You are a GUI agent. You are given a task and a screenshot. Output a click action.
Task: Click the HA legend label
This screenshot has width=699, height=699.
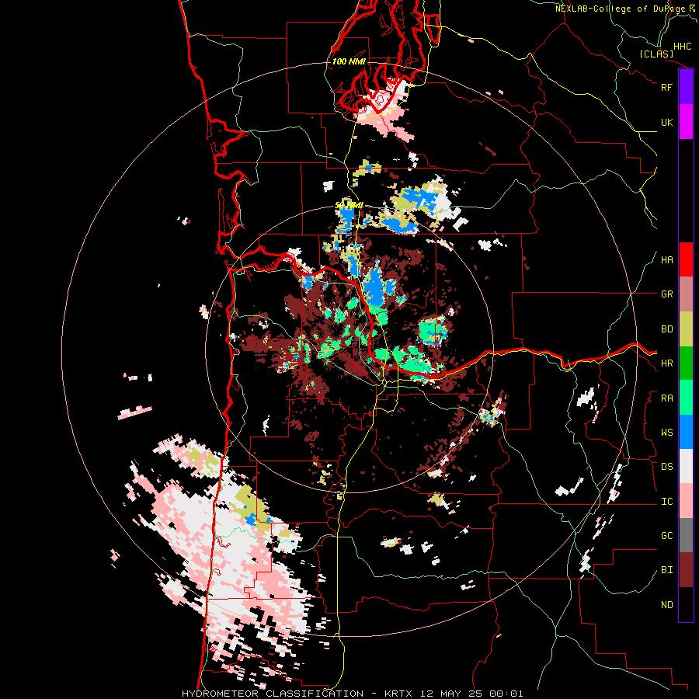[666, 260]
